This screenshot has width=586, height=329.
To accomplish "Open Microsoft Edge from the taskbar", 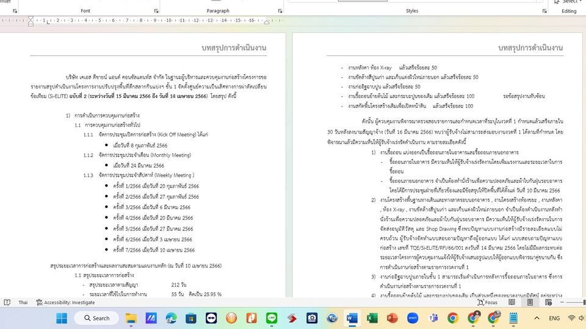I will click(171, 318).
